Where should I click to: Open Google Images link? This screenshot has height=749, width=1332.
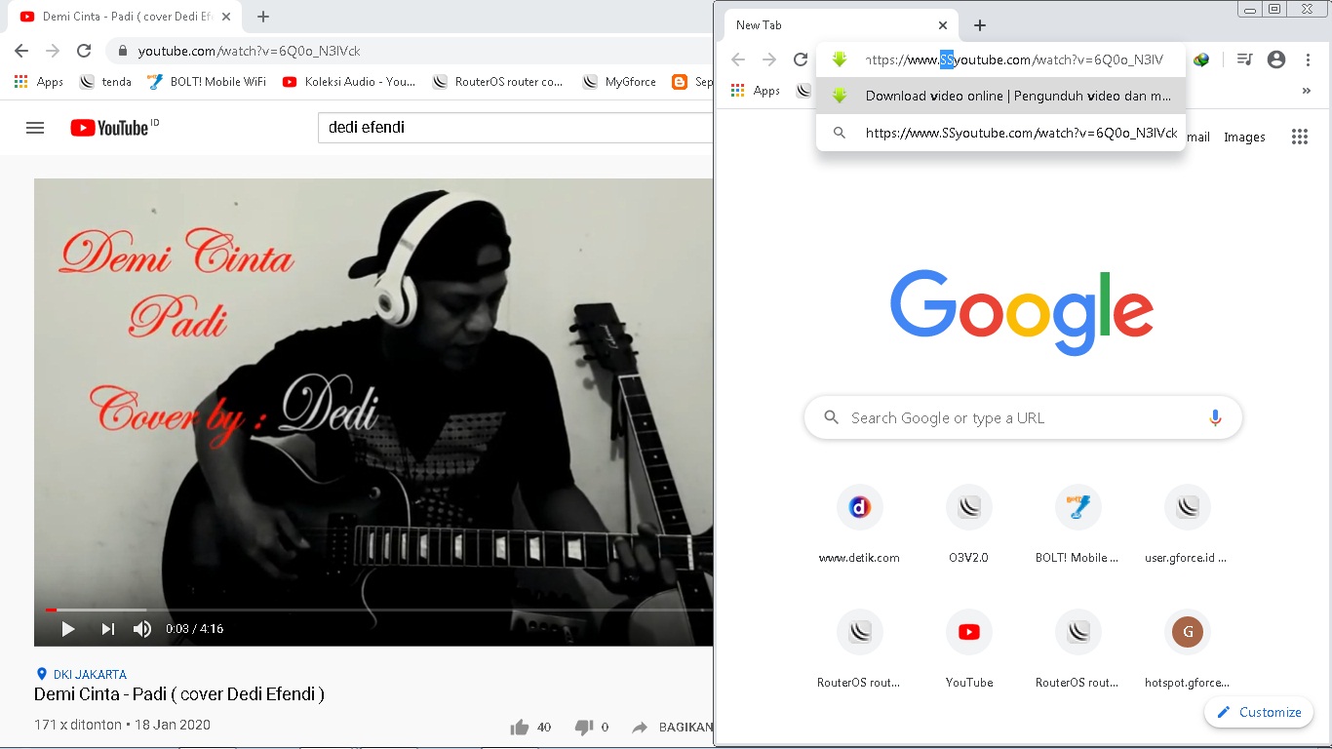(x=1244, y=138)
